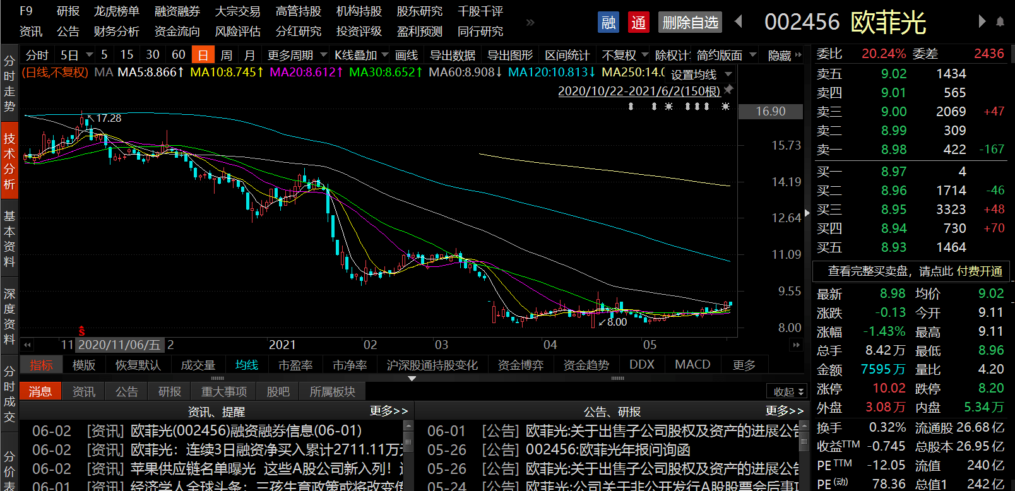Viewport: 1015px width, 491px height.
Task: Click the asterisk event marker at chart top right
Action: click(726, 106)
